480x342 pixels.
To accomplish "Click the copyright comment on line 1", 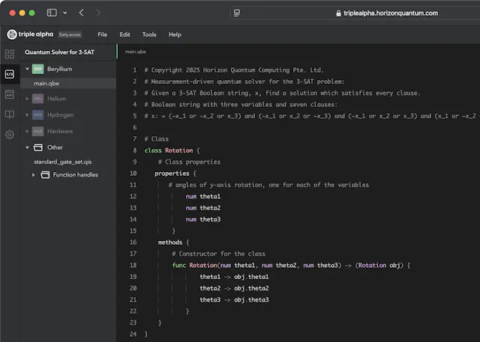I will pos(234,70).
